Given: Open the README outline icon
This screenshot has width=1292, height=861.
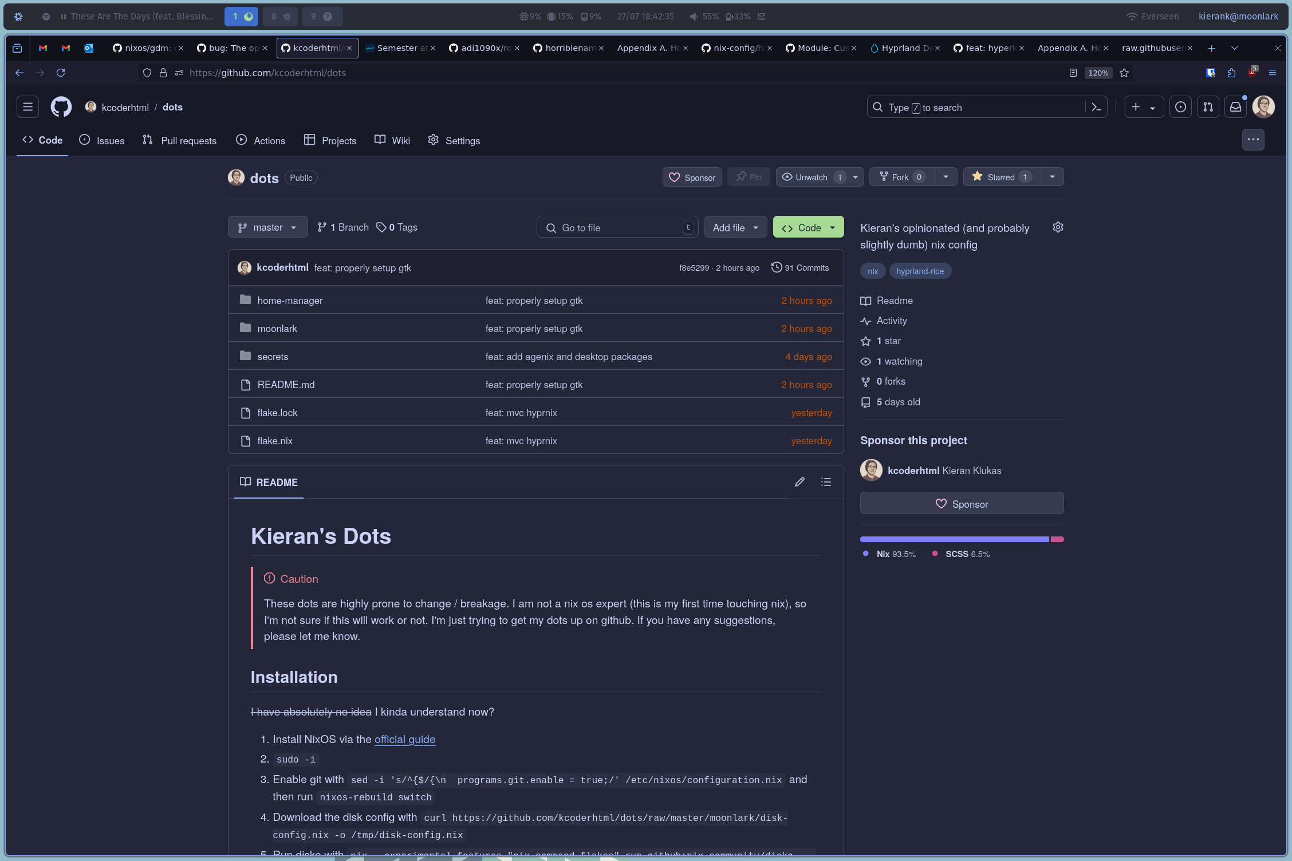Looking at the screenshot, I should tap(826, 482).
